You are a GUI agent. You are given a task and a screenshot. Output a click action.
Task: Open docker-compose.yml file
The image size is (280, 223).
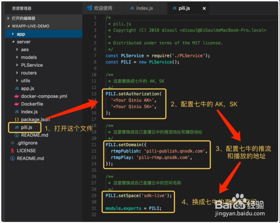pyautogui.click(x=44, y=96)
